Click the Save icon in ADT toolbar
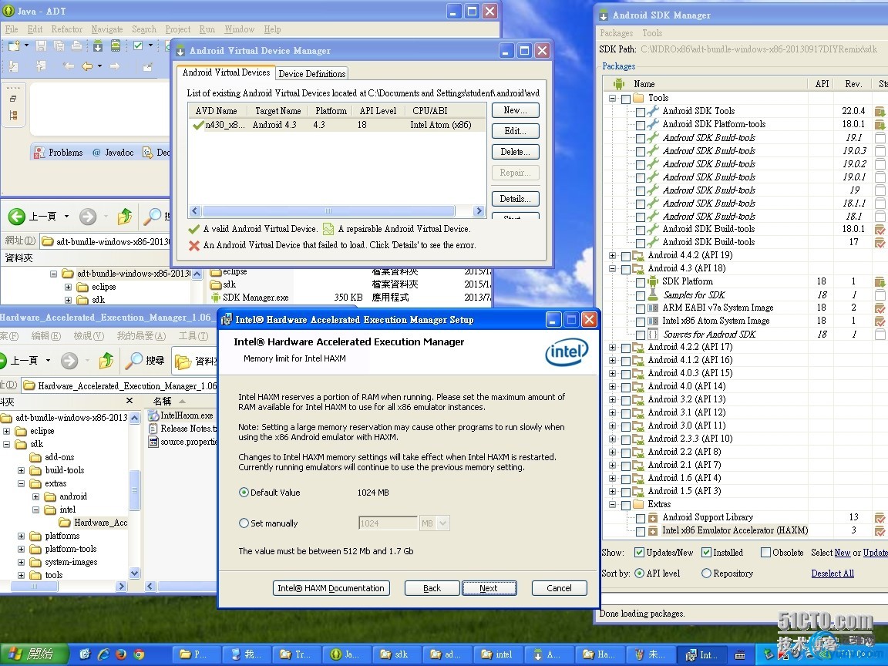The height and width of the screenshot is (666, 888). click(42, 46)
